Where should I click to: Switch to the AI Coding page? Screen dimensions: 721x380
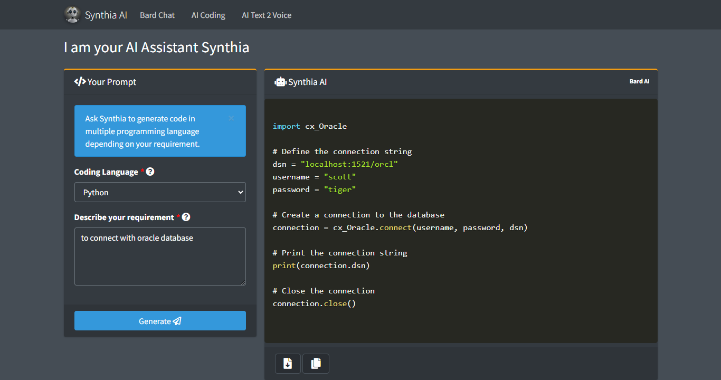pos(208,15)
